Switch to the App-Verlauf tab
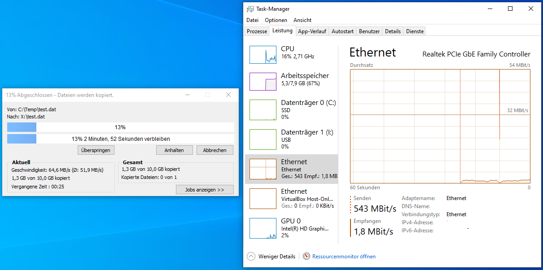 pyautogui.click(x=312, y=31)
